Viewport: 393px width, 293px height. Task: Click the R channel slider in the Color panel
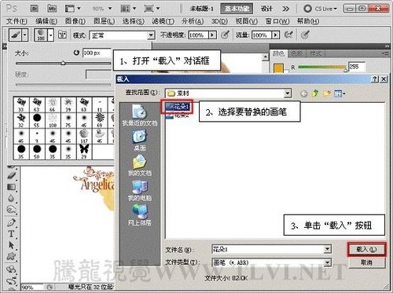point(322,68)
